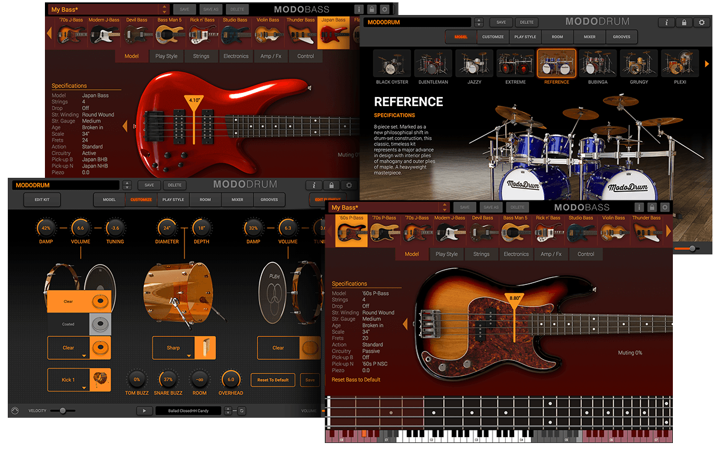This screenshot has width=719, height=449.
Task: Choose the Coated drum head option
Action: pos(79,324)
